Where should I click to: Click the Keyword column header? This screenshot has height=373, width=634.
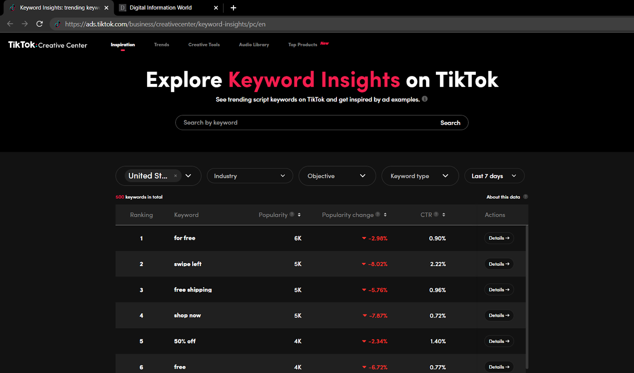[x=186, y=215]
